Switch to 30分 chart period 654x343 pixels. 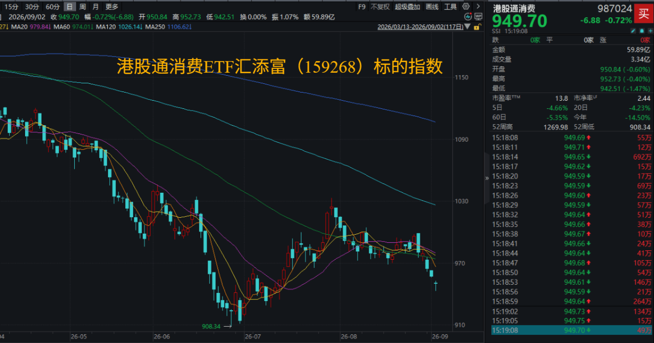pos(32,7)
